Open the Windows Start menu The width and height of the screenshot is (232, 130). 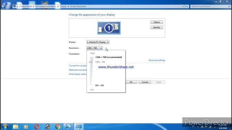coord(5,127)
